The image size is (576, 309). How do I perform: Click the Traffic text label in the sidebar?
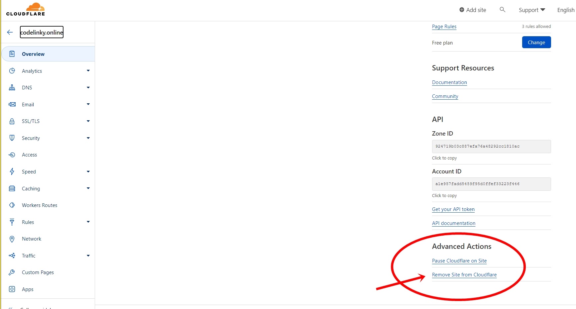29,256
